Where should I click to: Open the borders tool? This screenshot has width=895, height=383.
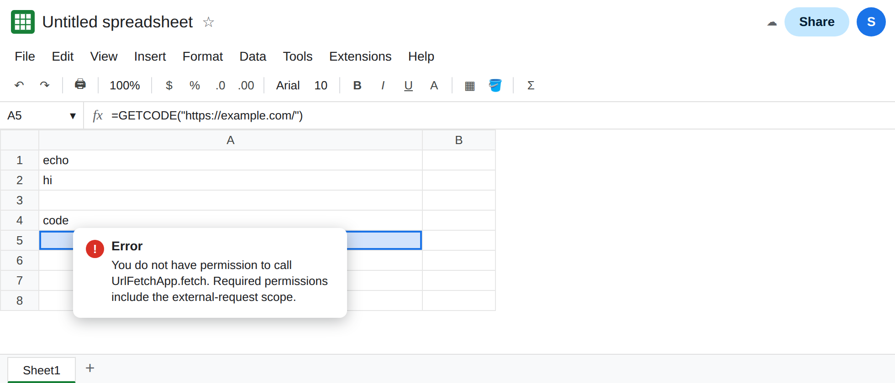(x=469, y=86)
